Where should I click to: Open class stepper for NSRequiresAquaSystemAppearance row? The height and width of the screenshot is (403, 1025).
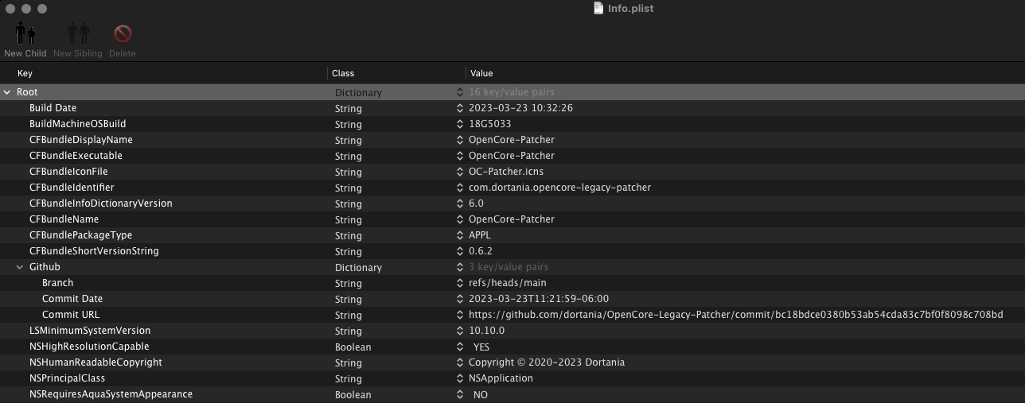tap(460, 394)
